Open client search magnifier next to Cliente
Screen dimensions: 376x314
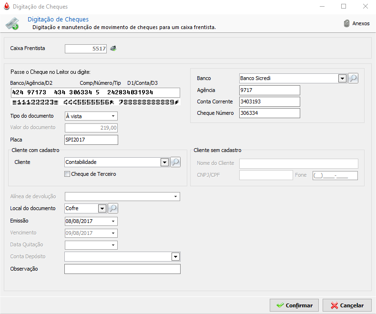coord(175,162)
